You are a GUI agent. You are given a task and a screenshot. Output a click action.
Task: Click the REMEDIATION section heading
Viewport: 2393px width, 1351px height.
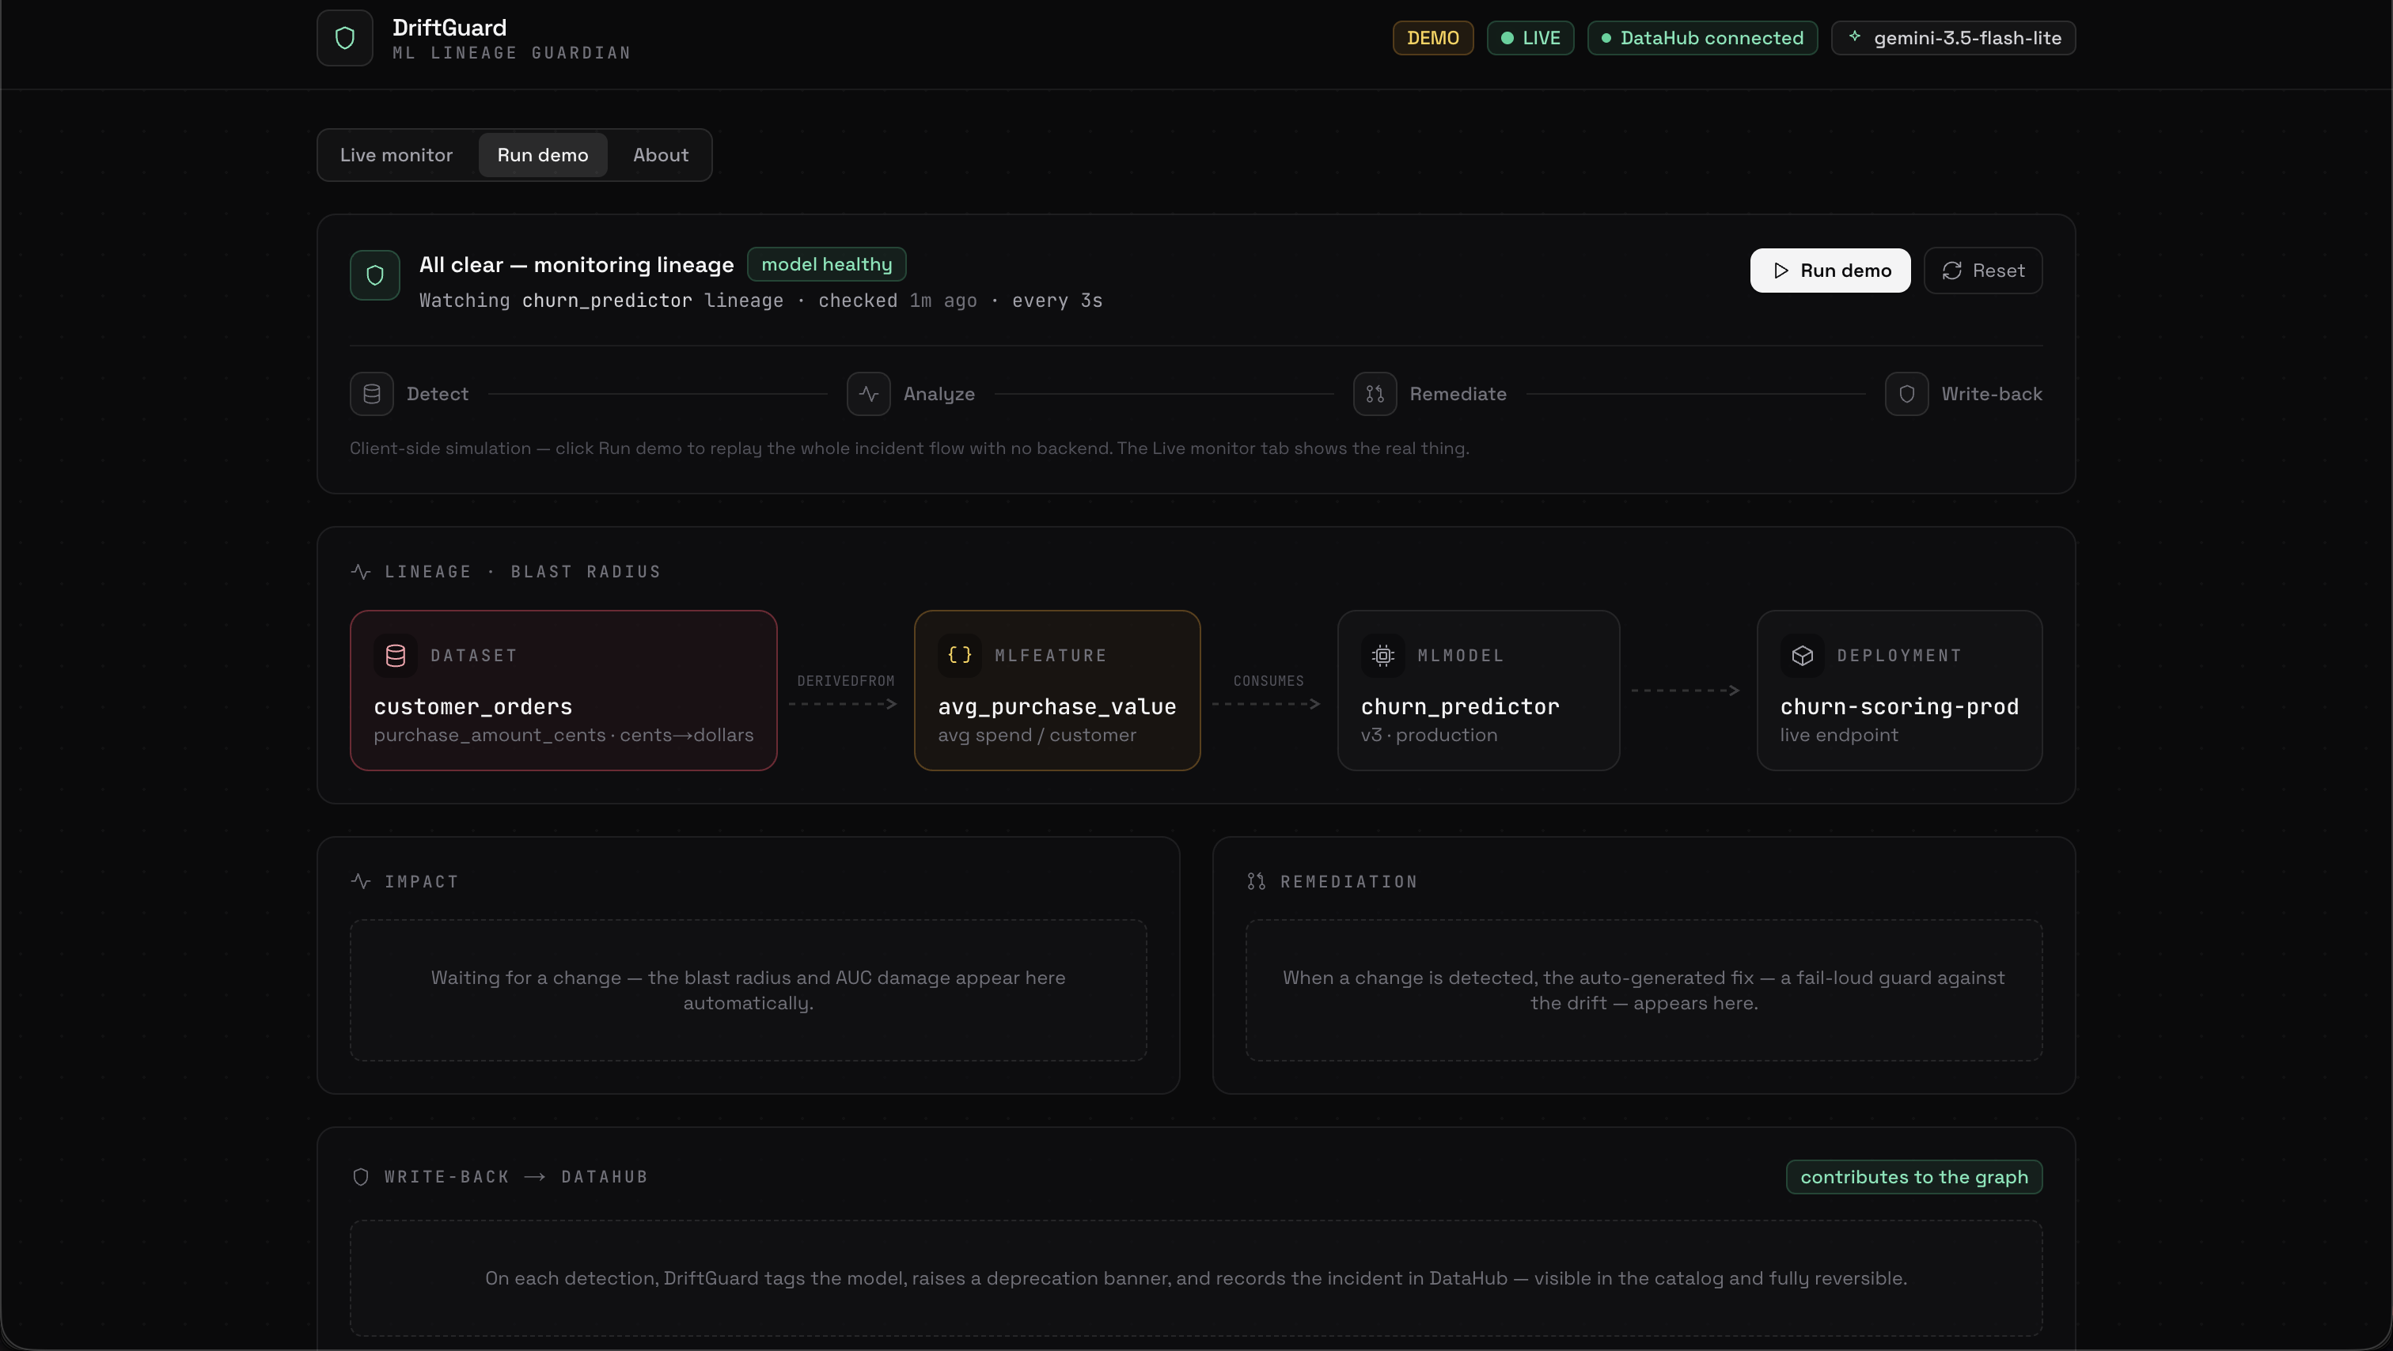pos(1349,881)
